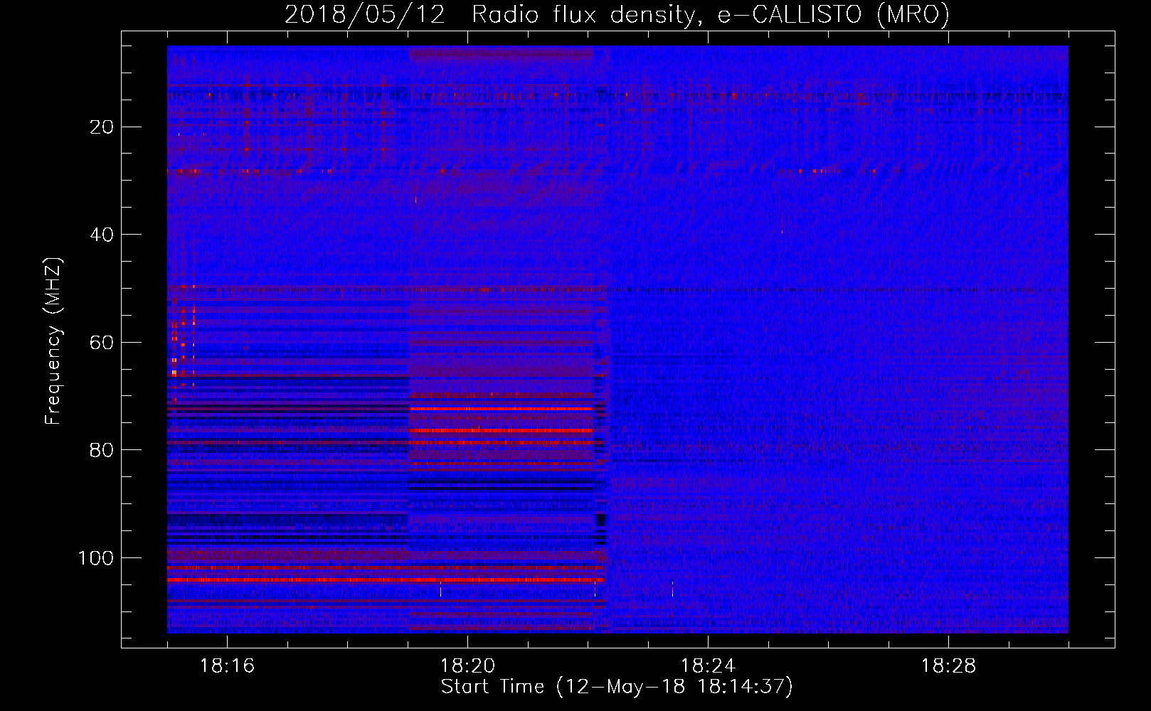The height and width of the screenshot is (711, 1151).
Task: Click the 100 frequency tick label
Action: (x=96, y=558)
